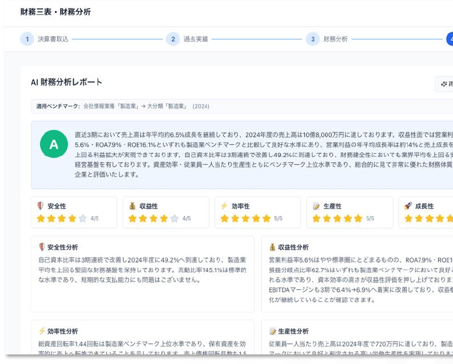Image resolution: width=453 pixels, height=364 pixels.
Task: Click the 効率性分析 heading
Action: click(x=63, y=331)
